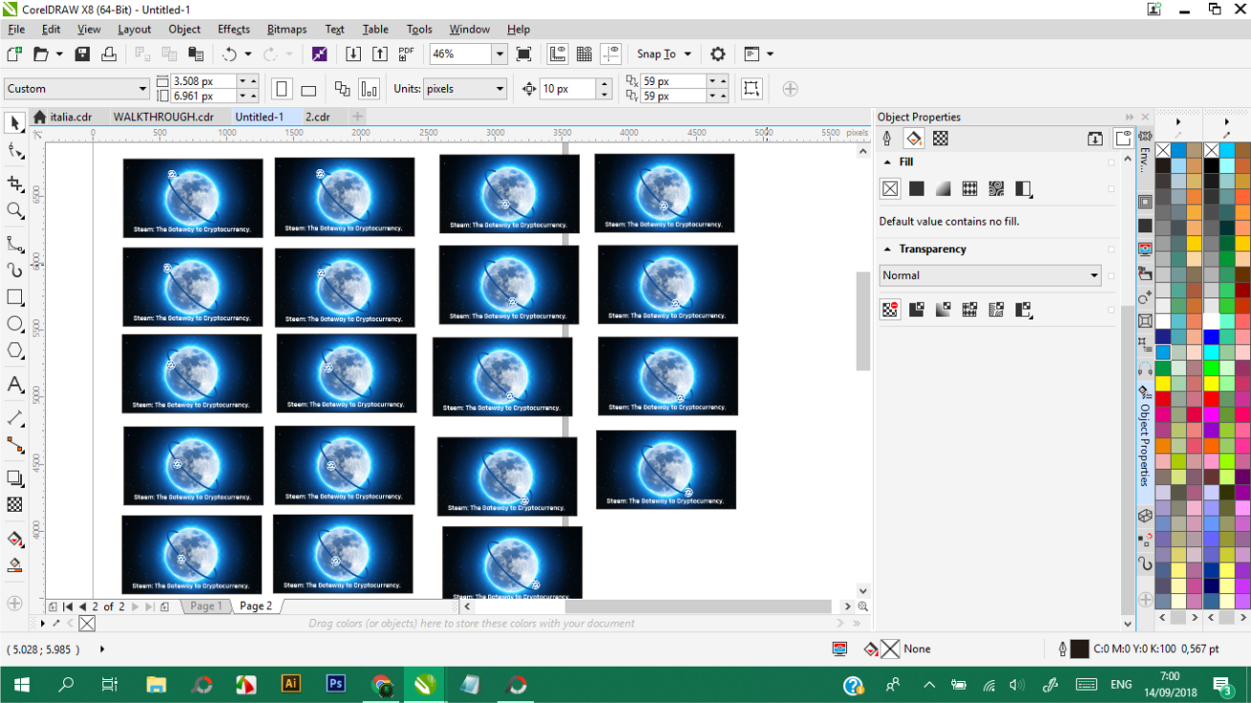
Task: Save the document with floppy icon
Action: (x=82, y=55)
